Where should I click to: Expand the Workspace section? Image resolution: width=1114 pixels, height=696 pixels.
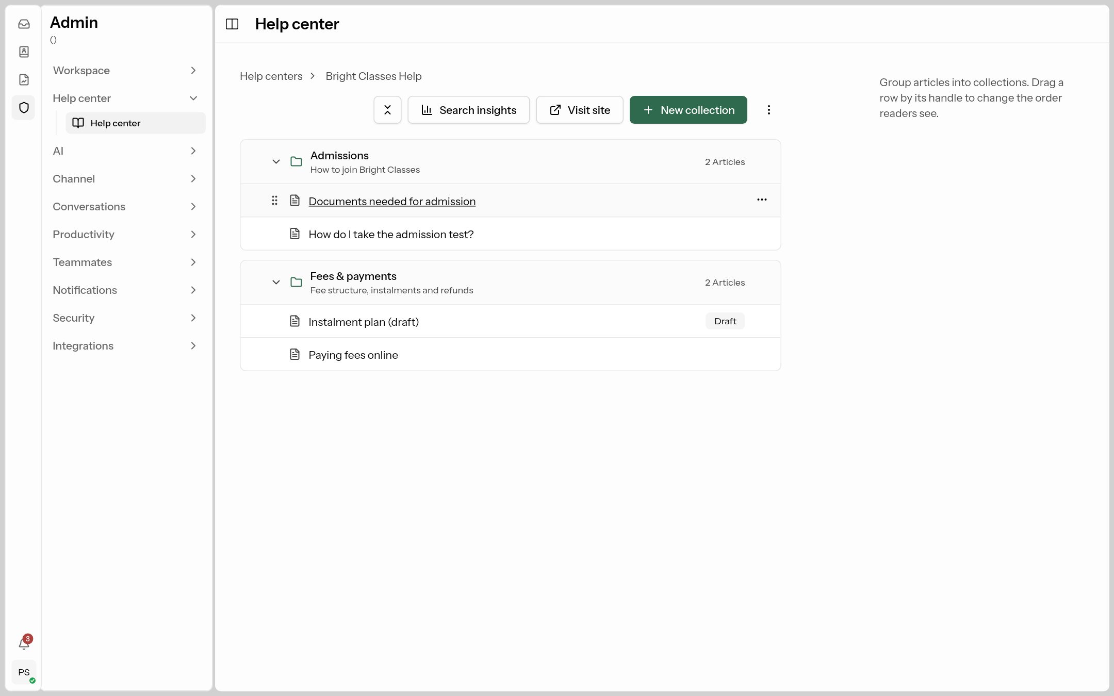[125, 71]
